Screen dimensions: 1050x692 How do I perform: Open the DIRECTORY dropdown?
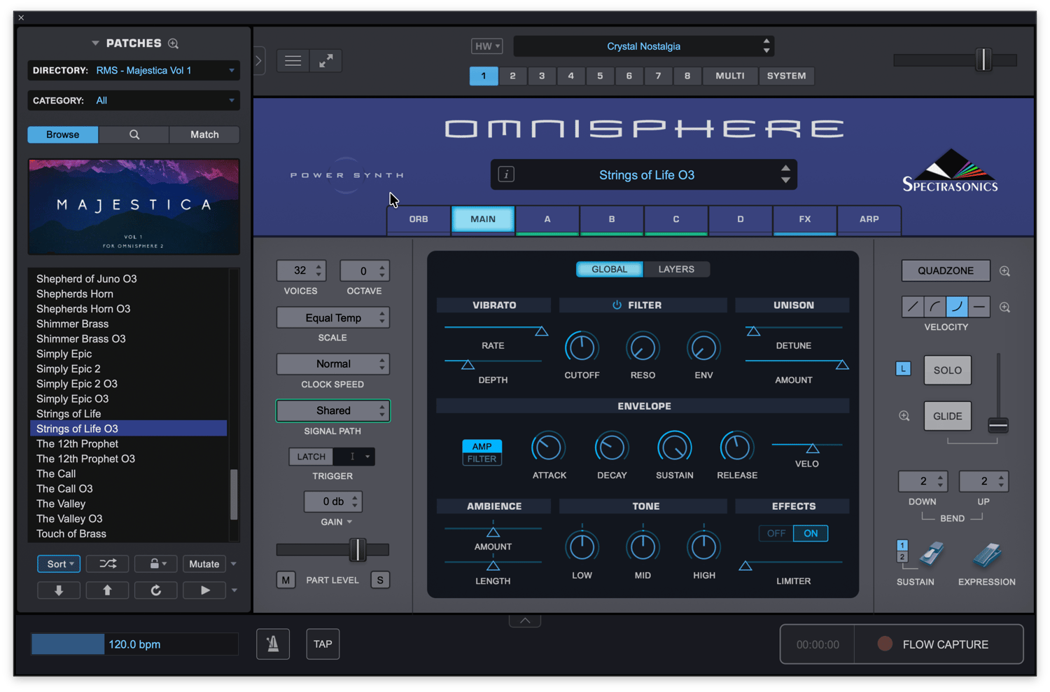[134, 70]
